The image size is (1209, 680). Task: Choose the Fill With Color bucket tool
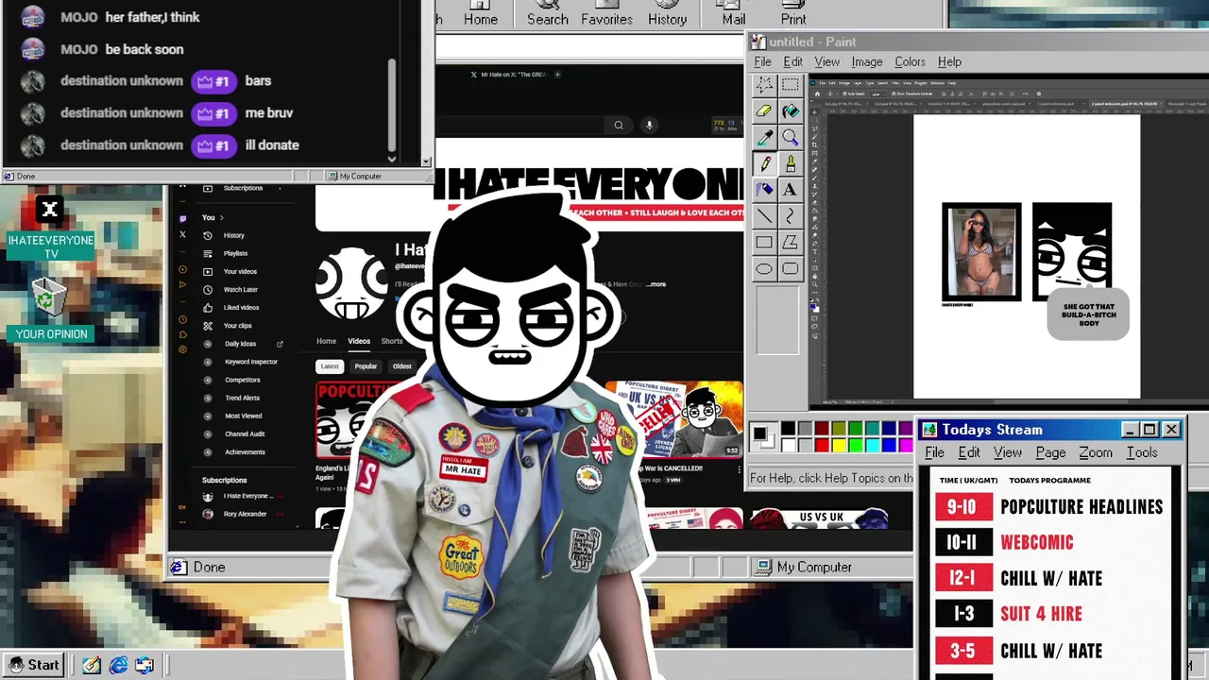click(791, 111)
